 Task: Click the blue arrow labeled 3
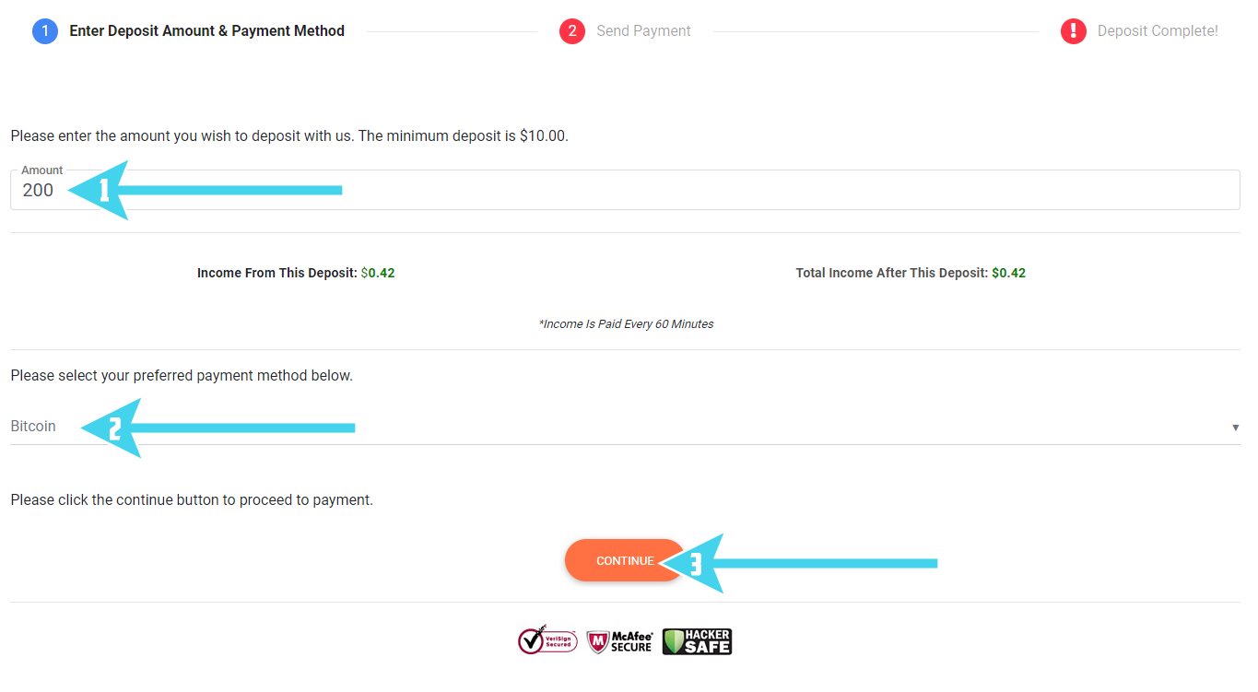[799, 563]
